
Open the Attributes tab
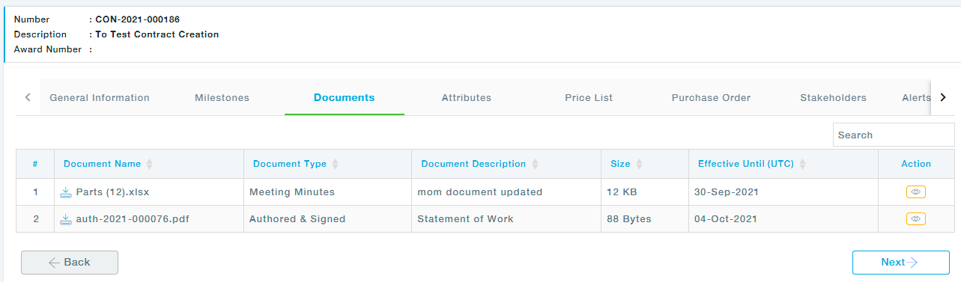[466, 98]
